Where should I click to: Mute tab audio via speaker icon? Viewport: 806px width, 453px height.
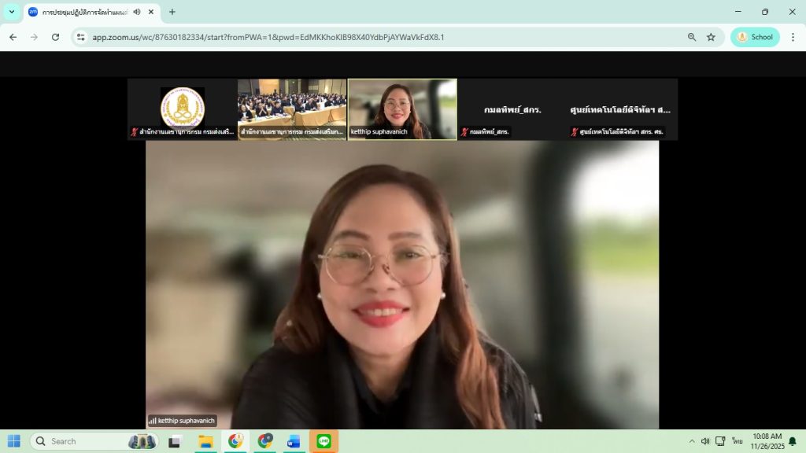click(137, 12)
